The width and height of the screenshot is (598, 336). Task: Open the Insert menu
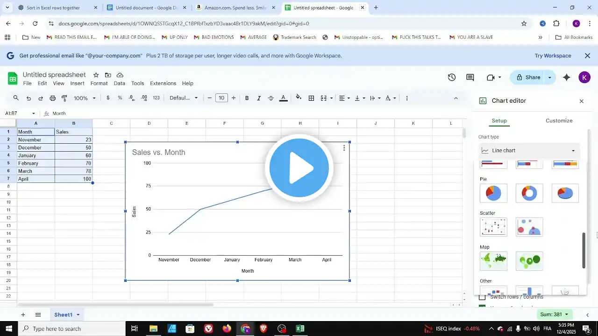pos(77,84)
